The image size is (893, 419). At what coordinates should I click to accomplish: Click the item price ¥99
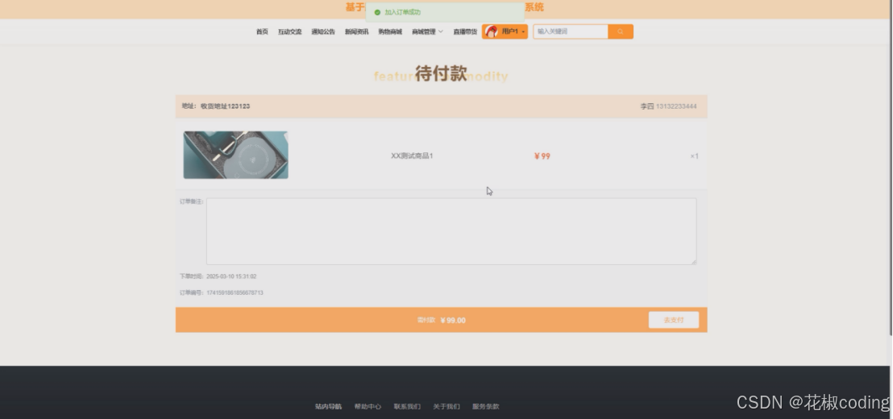click(542, 156)
